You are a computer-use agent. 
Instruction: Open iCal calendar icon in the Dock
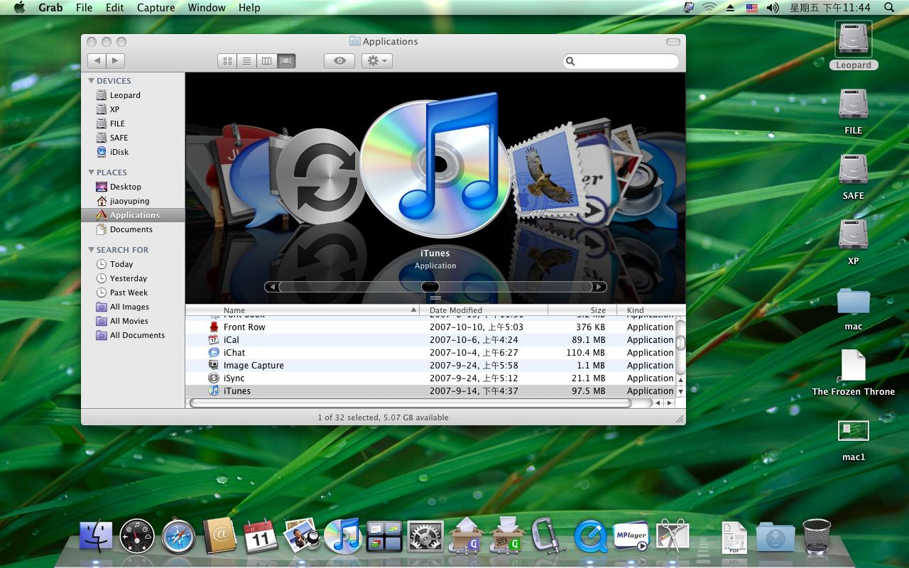pyautogui.click(x=261, y=536)
